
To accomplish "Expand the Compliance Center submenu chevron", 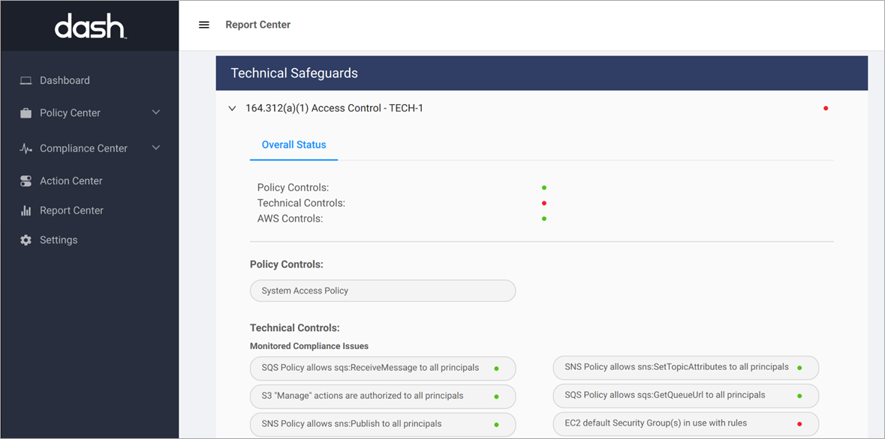I will (156, 148).
